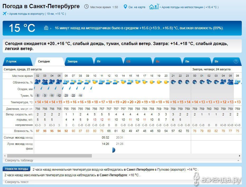Screen dimensions: 246x187
Task: Switch to the Пн tab
Action: coord(197,61)
